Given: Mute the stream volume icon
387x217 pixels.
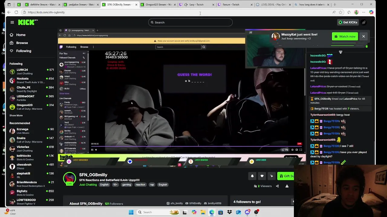Looking at the screenshot, I should click(96, 150).
